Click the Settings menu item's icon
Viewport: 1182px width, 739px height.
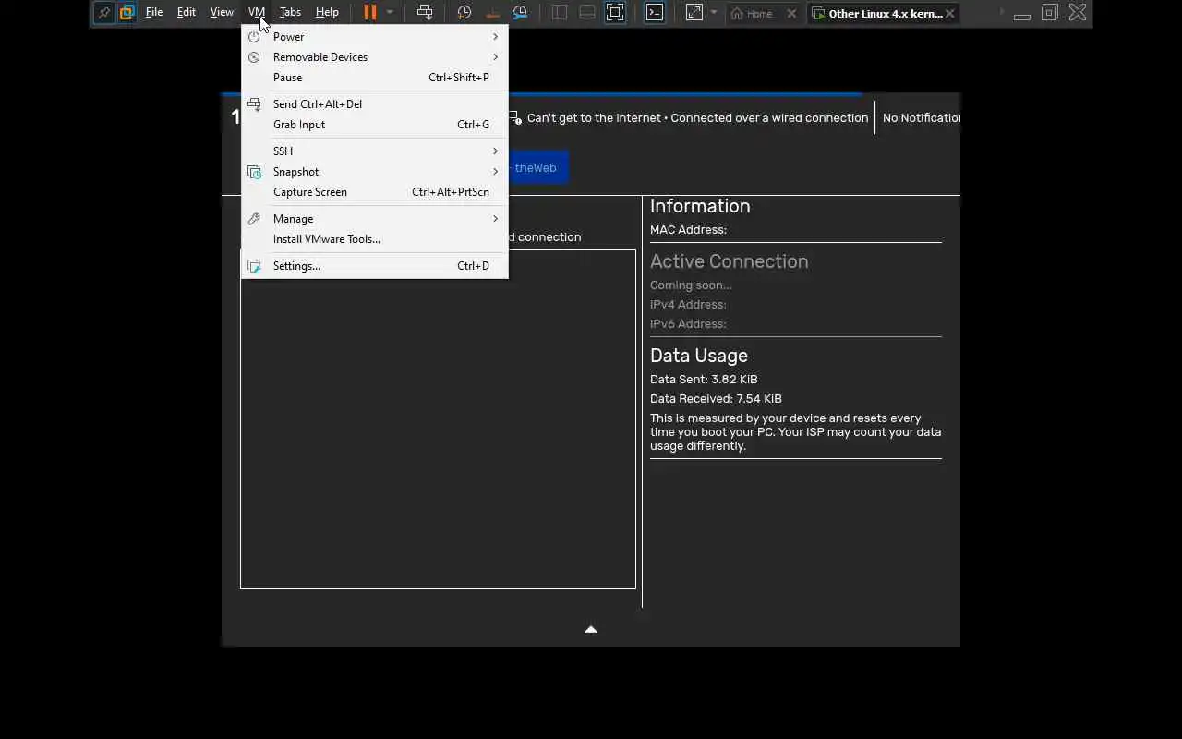point(254,266)
